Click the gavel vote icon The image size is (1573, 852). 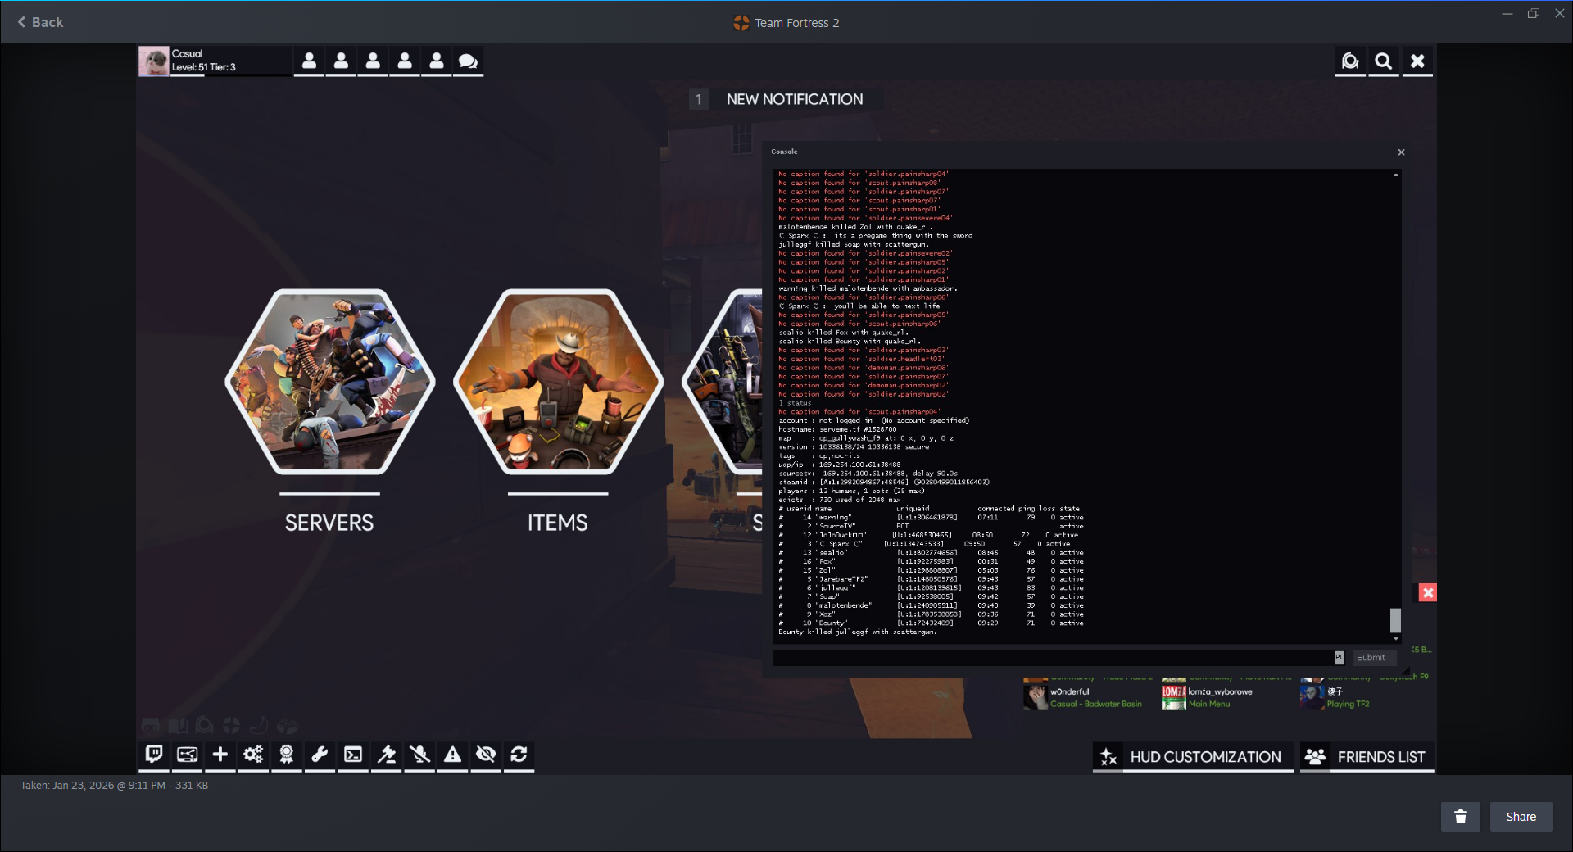[387, 755]
